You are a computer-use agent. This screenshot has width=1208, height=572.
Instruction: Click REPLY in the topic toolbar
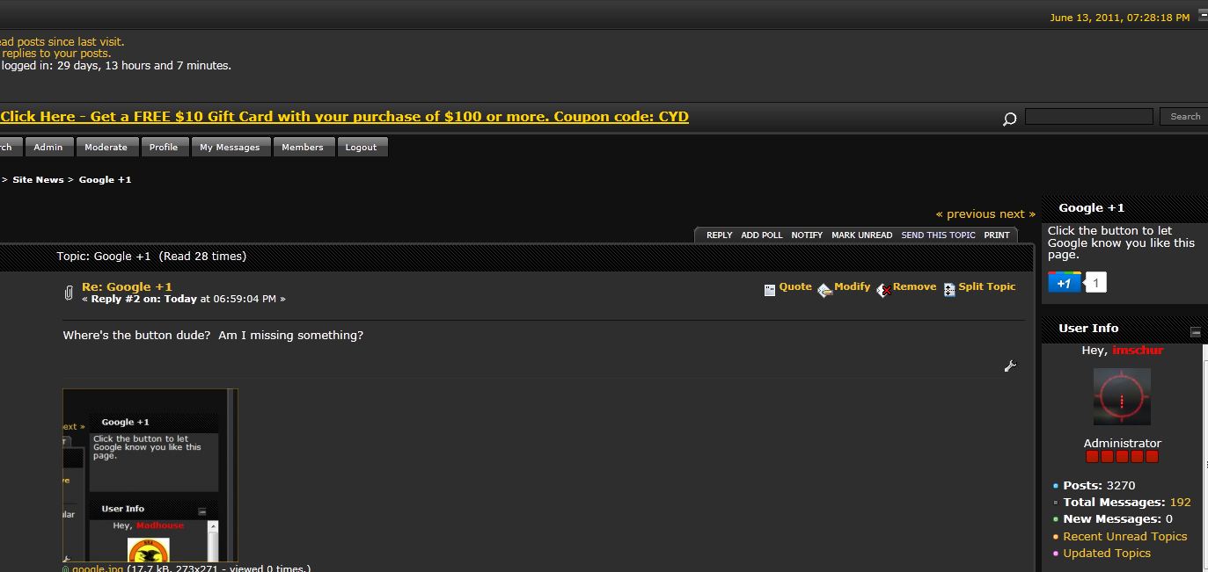coord(719,235)
